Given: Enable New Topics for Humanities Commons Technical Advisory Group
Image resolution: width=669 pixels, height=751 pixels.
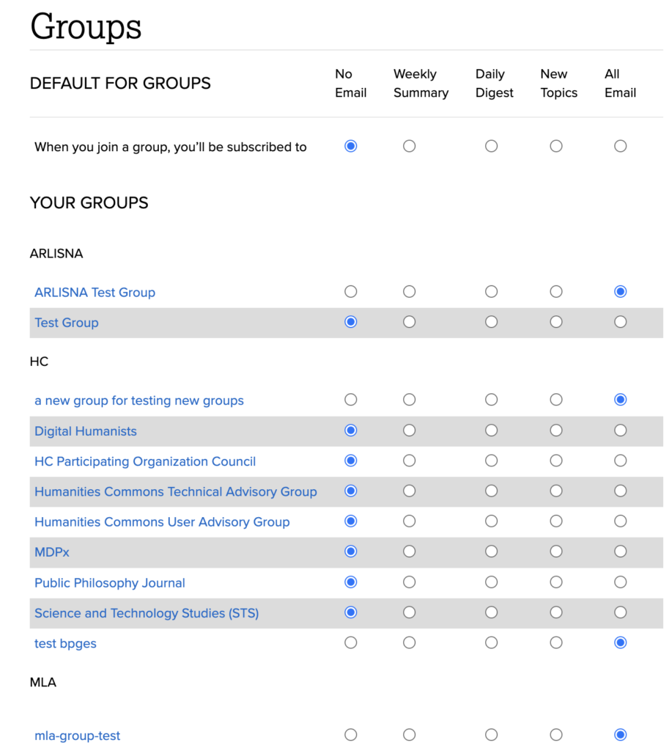Looking at the screenshot, I should pos(556,491).
